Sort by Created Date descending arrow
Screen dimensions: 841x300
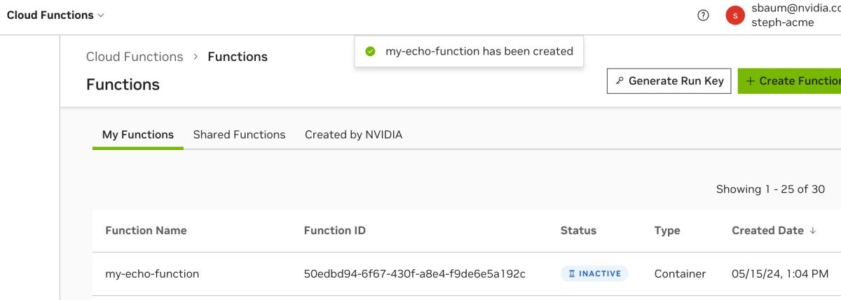click(x=813, y=231)
